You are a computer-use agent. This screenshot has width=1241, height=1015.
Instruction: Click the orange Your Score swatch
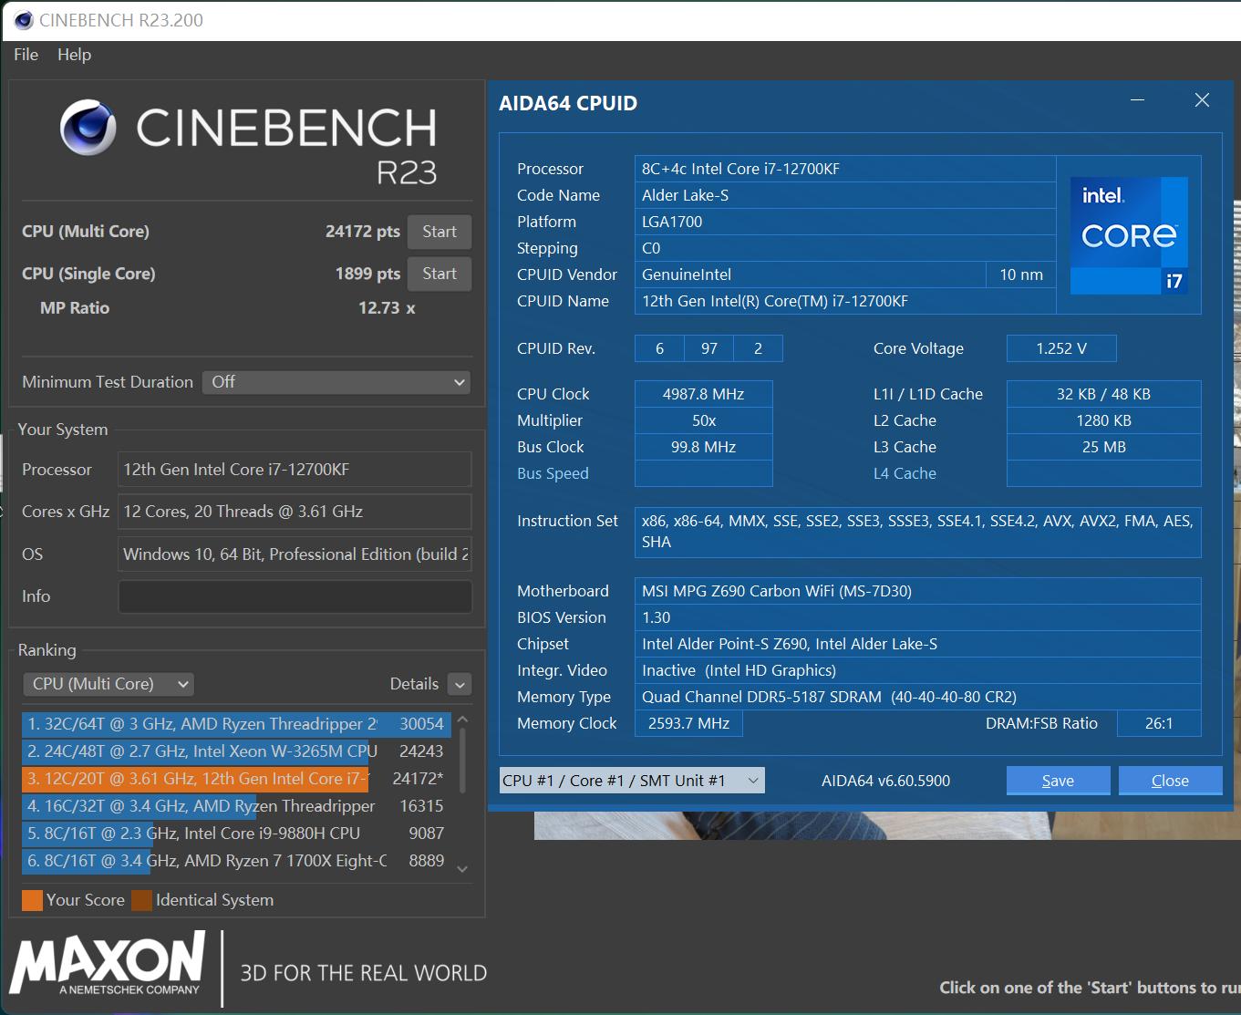tap(32, 900)
